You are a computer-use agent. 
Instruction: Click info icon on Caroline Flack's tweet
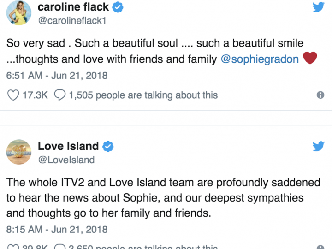coord(320,95)
